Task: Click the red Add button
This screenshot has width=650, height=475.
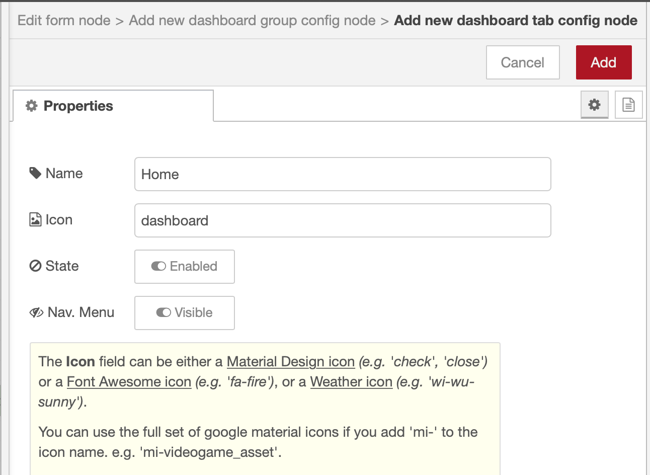Action: pos(604,62)
